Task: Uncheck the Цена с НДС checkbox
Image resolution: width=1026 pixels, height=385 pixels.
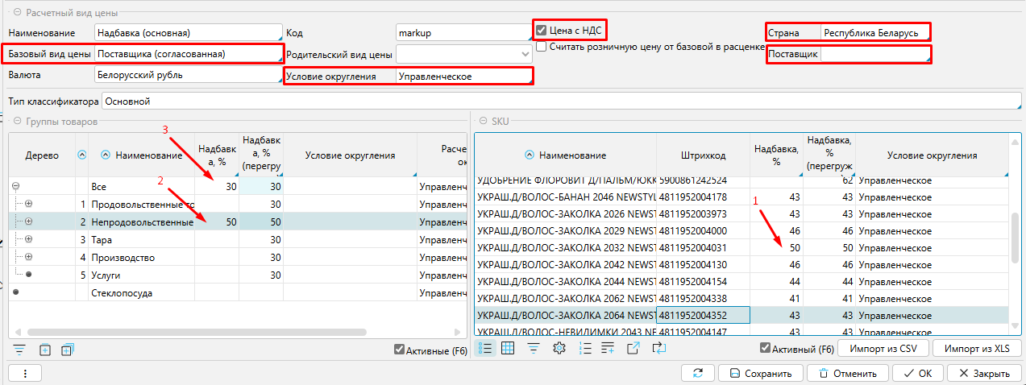Action: coord(542,31)
